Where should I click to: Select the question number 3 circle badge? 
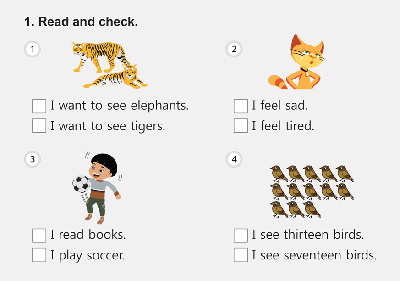[x=33, y=159]
